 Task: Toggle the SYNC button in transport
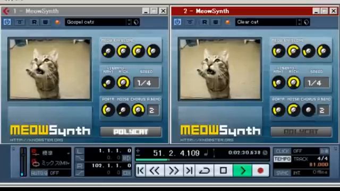click(283, 173)
